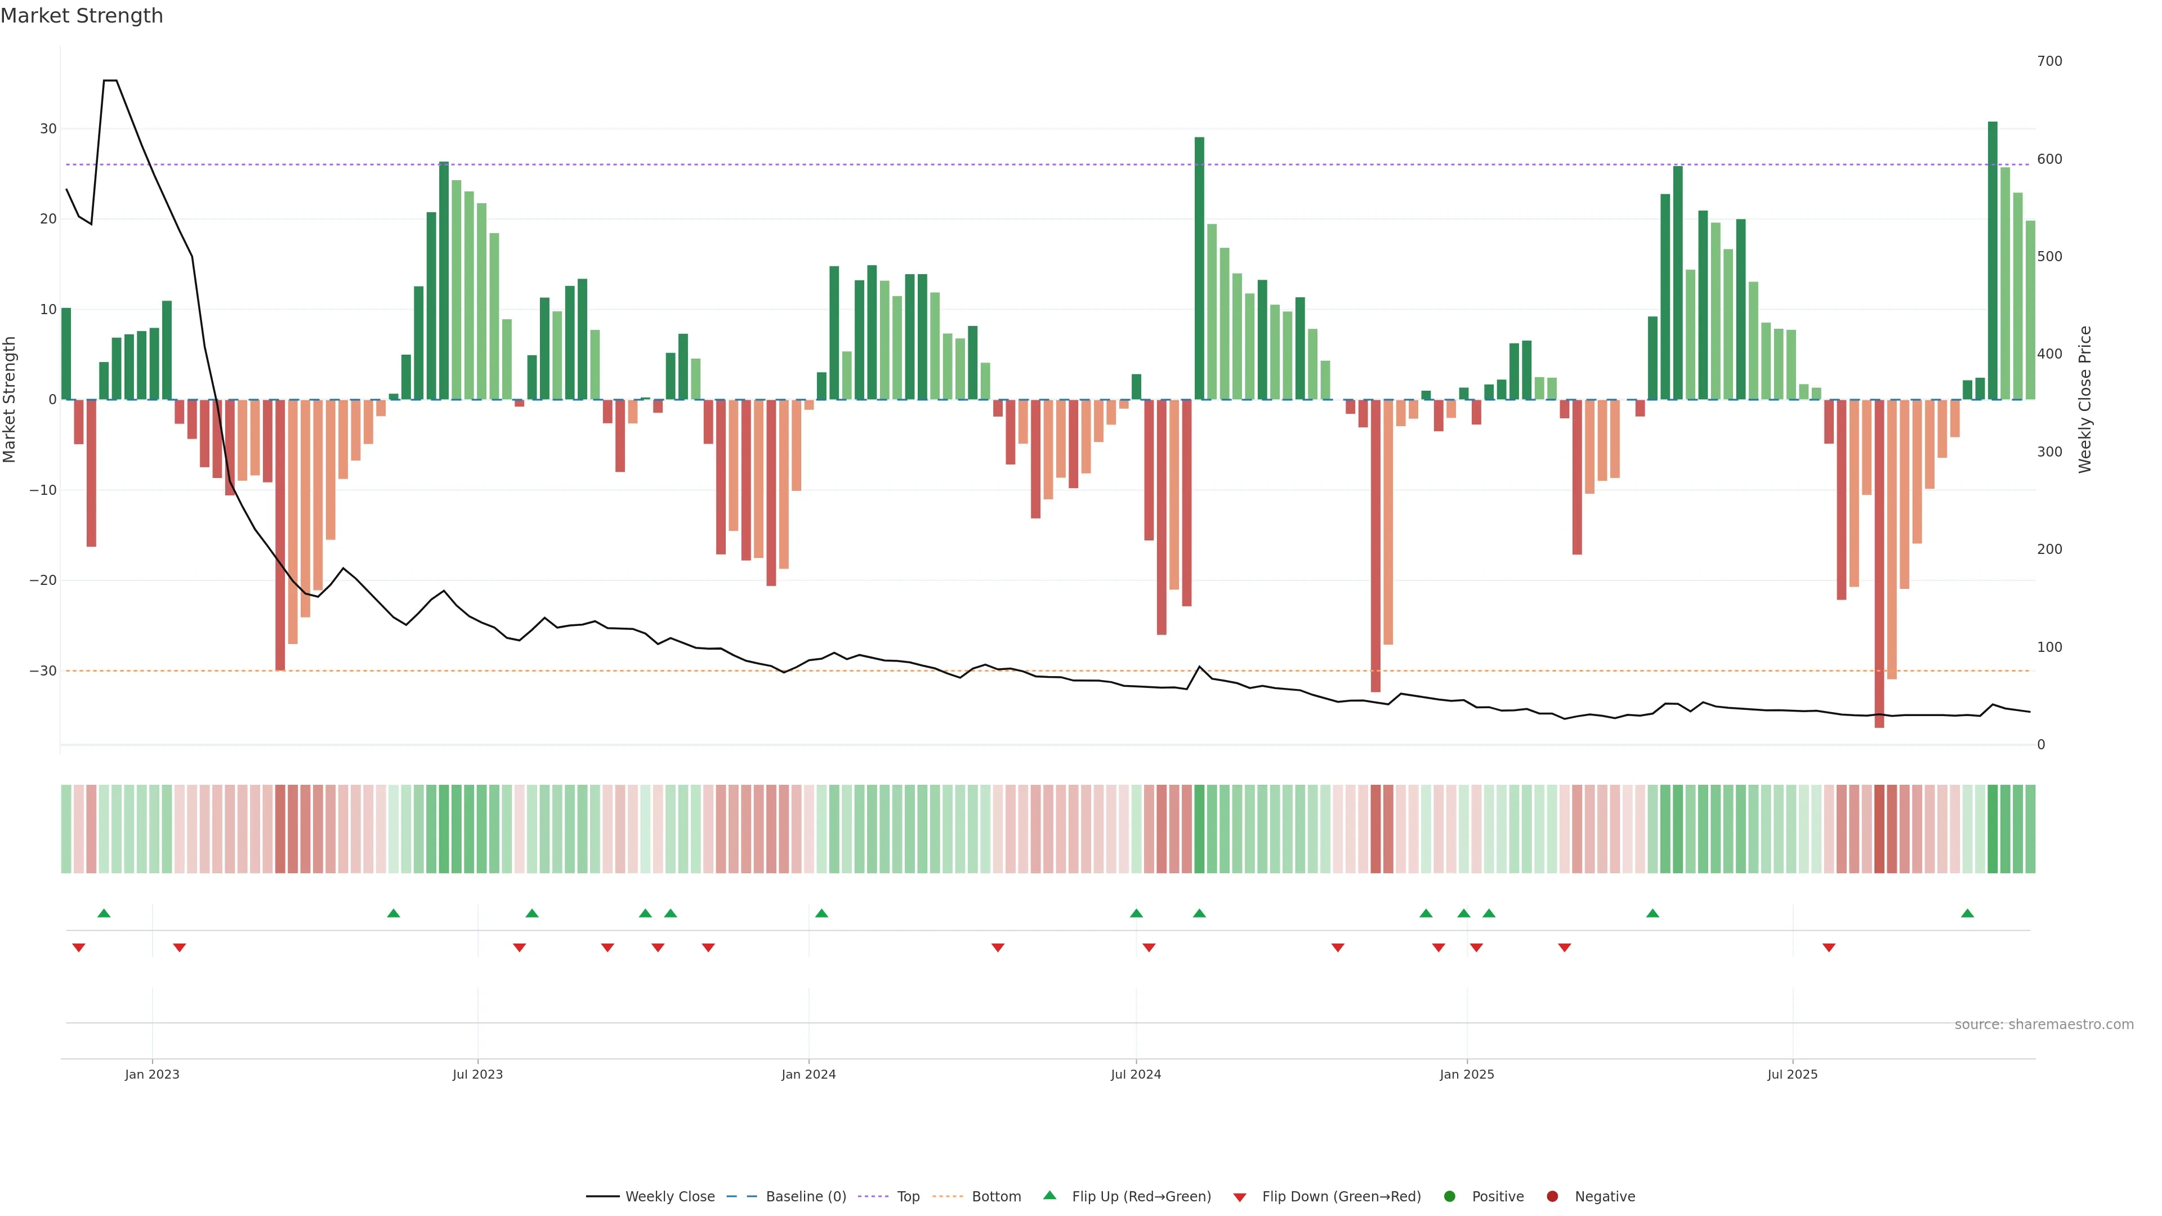Click the Flip Up green triangle legend icon
Image resolution: width=2162 pixels, height=1216 pixels.
point(1049,1195)
